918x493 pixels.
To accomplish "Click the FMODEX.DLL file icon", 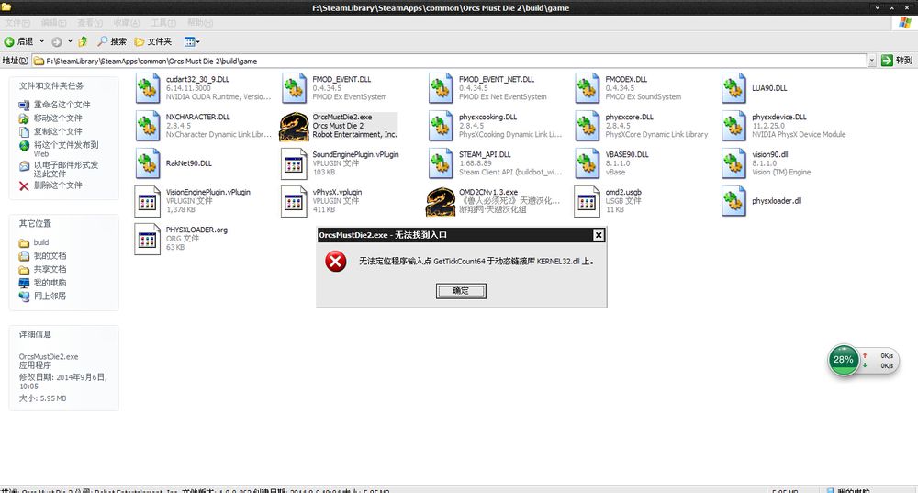I will coord(587,88).
